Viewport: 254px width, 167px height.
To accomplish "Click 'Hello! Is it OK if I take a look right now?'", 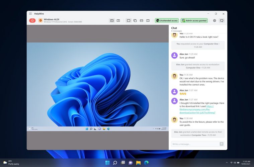I will (199, 37).
